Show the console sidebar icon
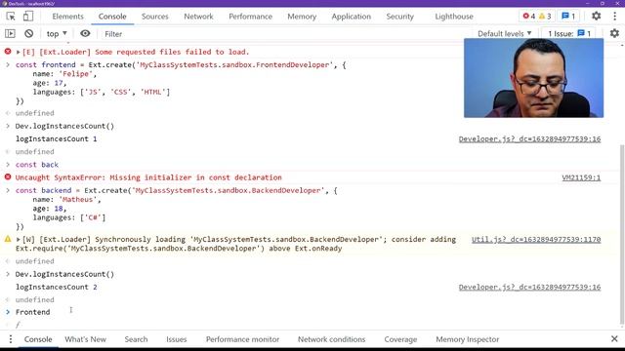The width and height of the screenshot is (625, 351). tap(10, 34)
